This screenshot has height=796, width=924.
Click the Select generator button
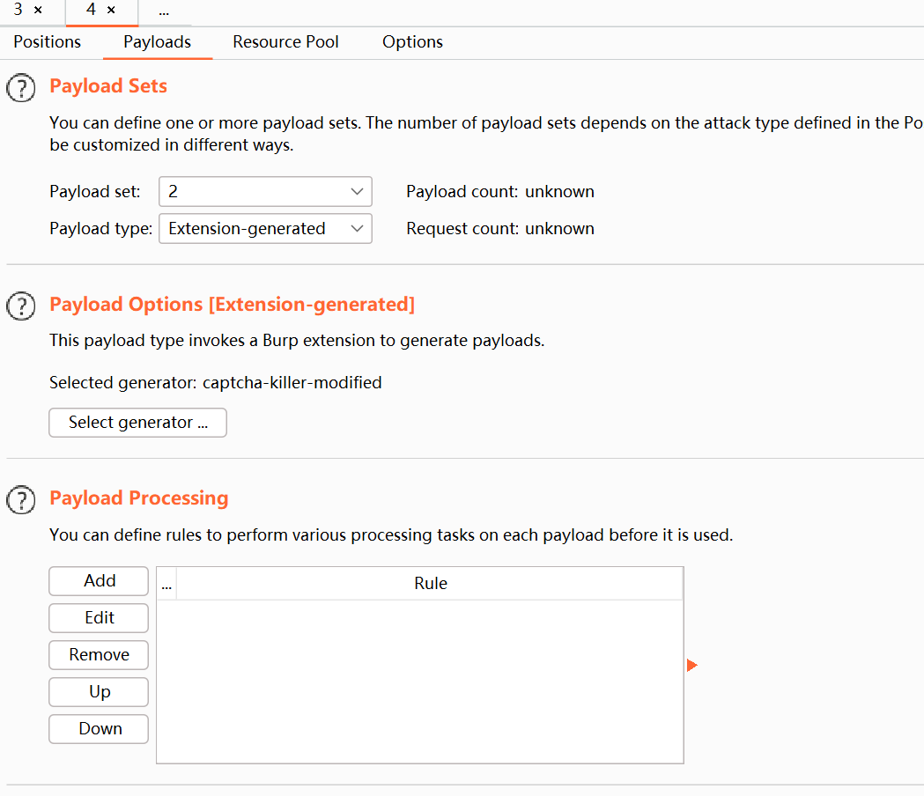(138, 423)
